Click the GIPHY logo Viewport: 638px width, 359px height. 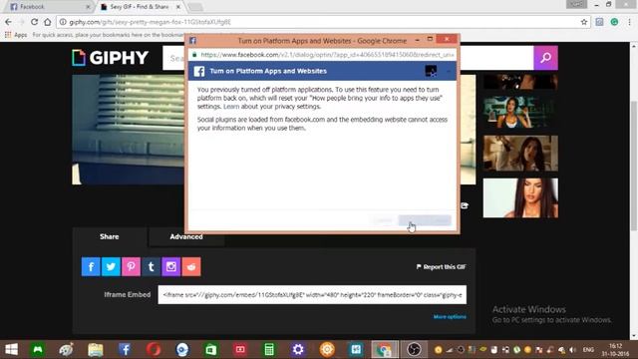(111, 58)
